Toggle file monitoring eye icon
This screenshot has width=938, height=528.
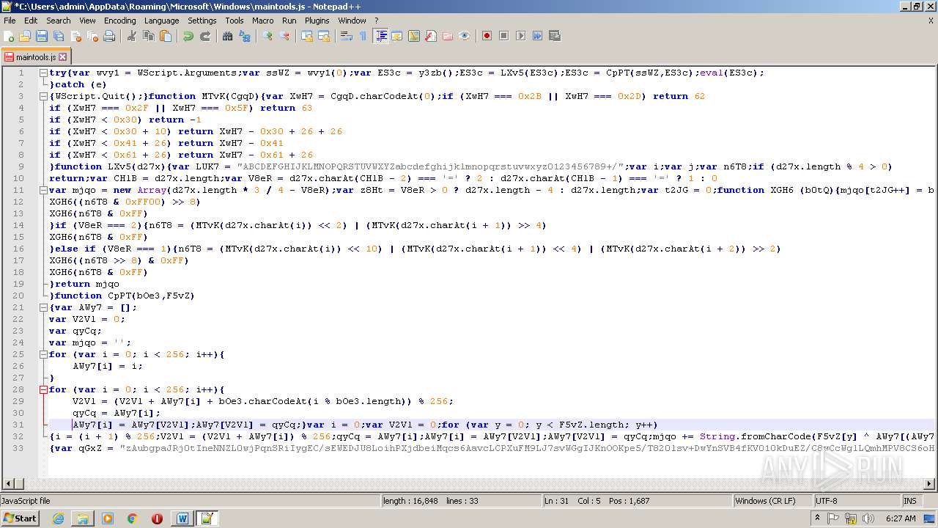[465, 36]
